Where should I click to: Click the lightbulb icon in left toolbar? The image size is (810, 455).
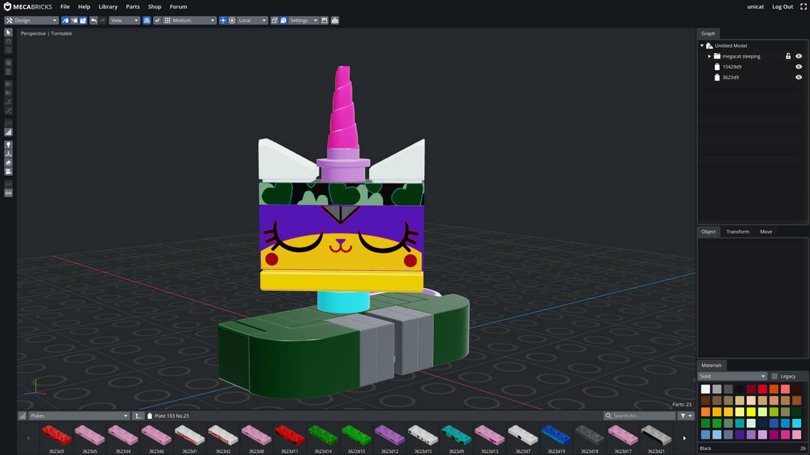tap(8, 145)
